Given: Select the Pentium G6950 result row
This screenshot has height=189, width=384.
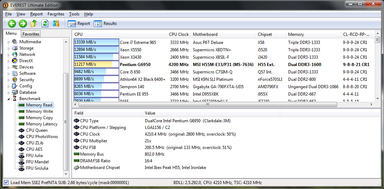Looking at the screenshot, I should pyautogui.click(x=223, y=65).
